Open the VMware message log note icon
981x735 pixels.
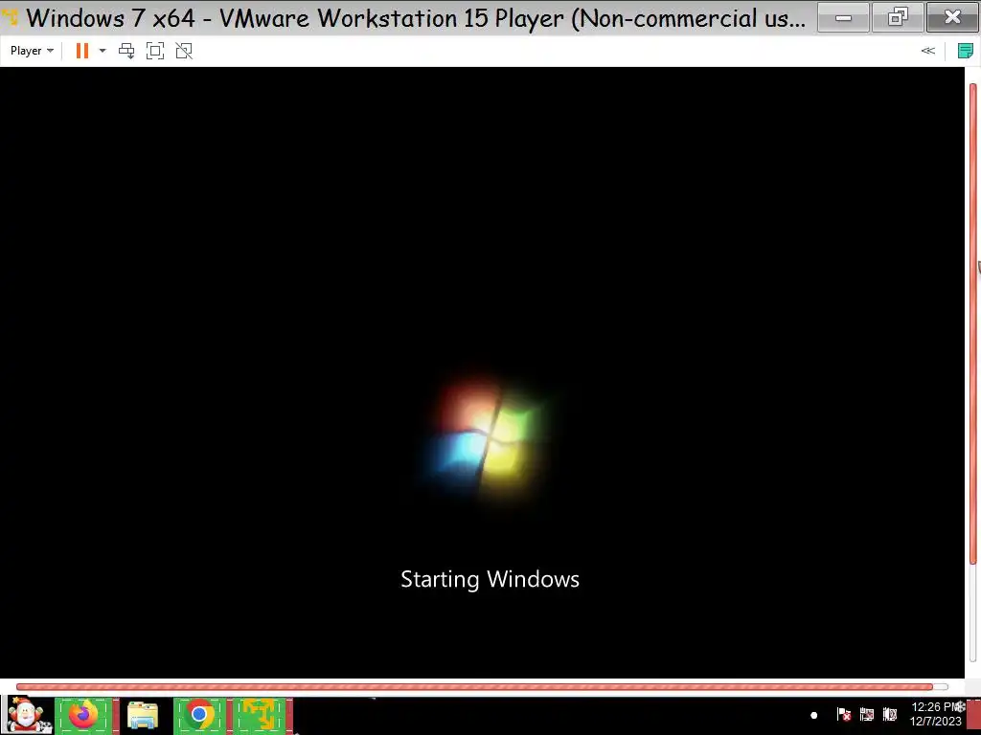[x=965, y=51]
